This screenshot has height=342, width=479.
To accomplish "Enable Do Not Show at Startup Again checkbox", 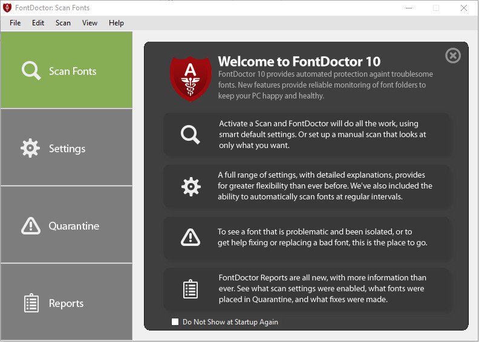I will pyautogui.click(x=175, y=322).
